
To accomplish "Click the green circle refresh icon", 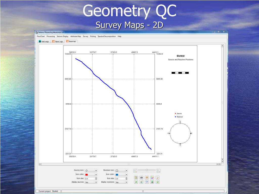I will pyautogui.click(x=158, y=182).
